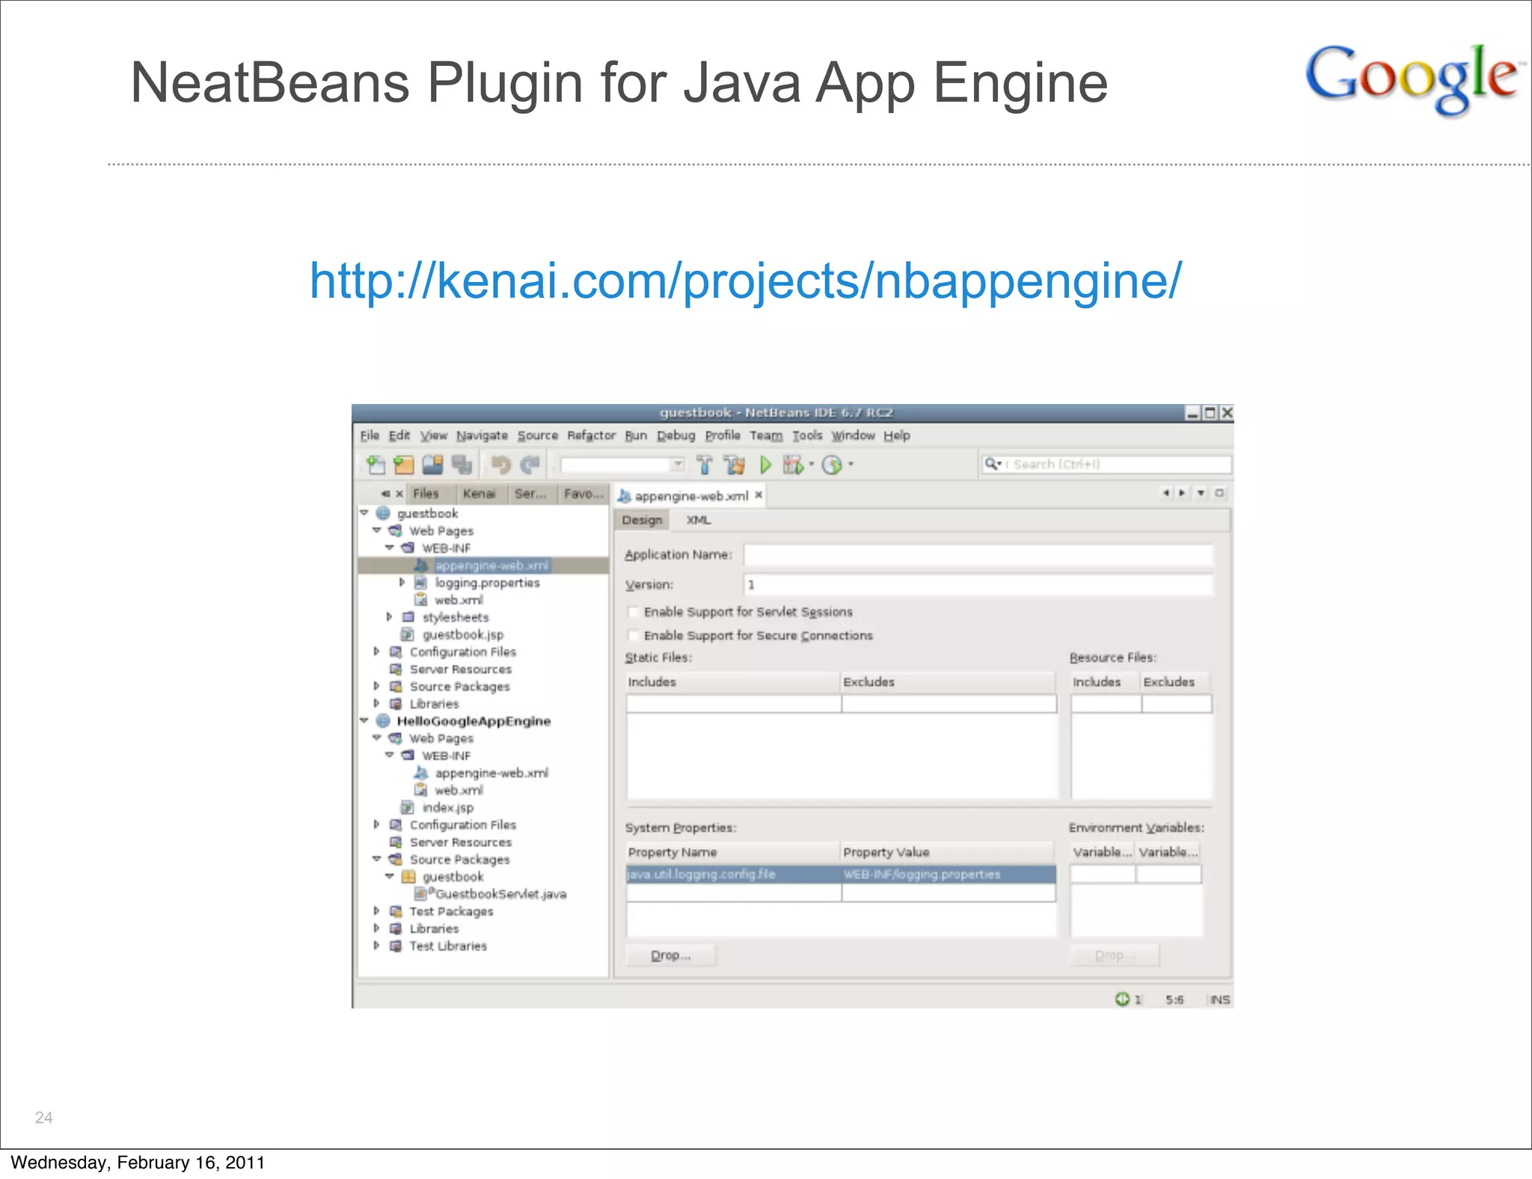
Task: Minimize the projects side panel
Action: pos(385,494)
